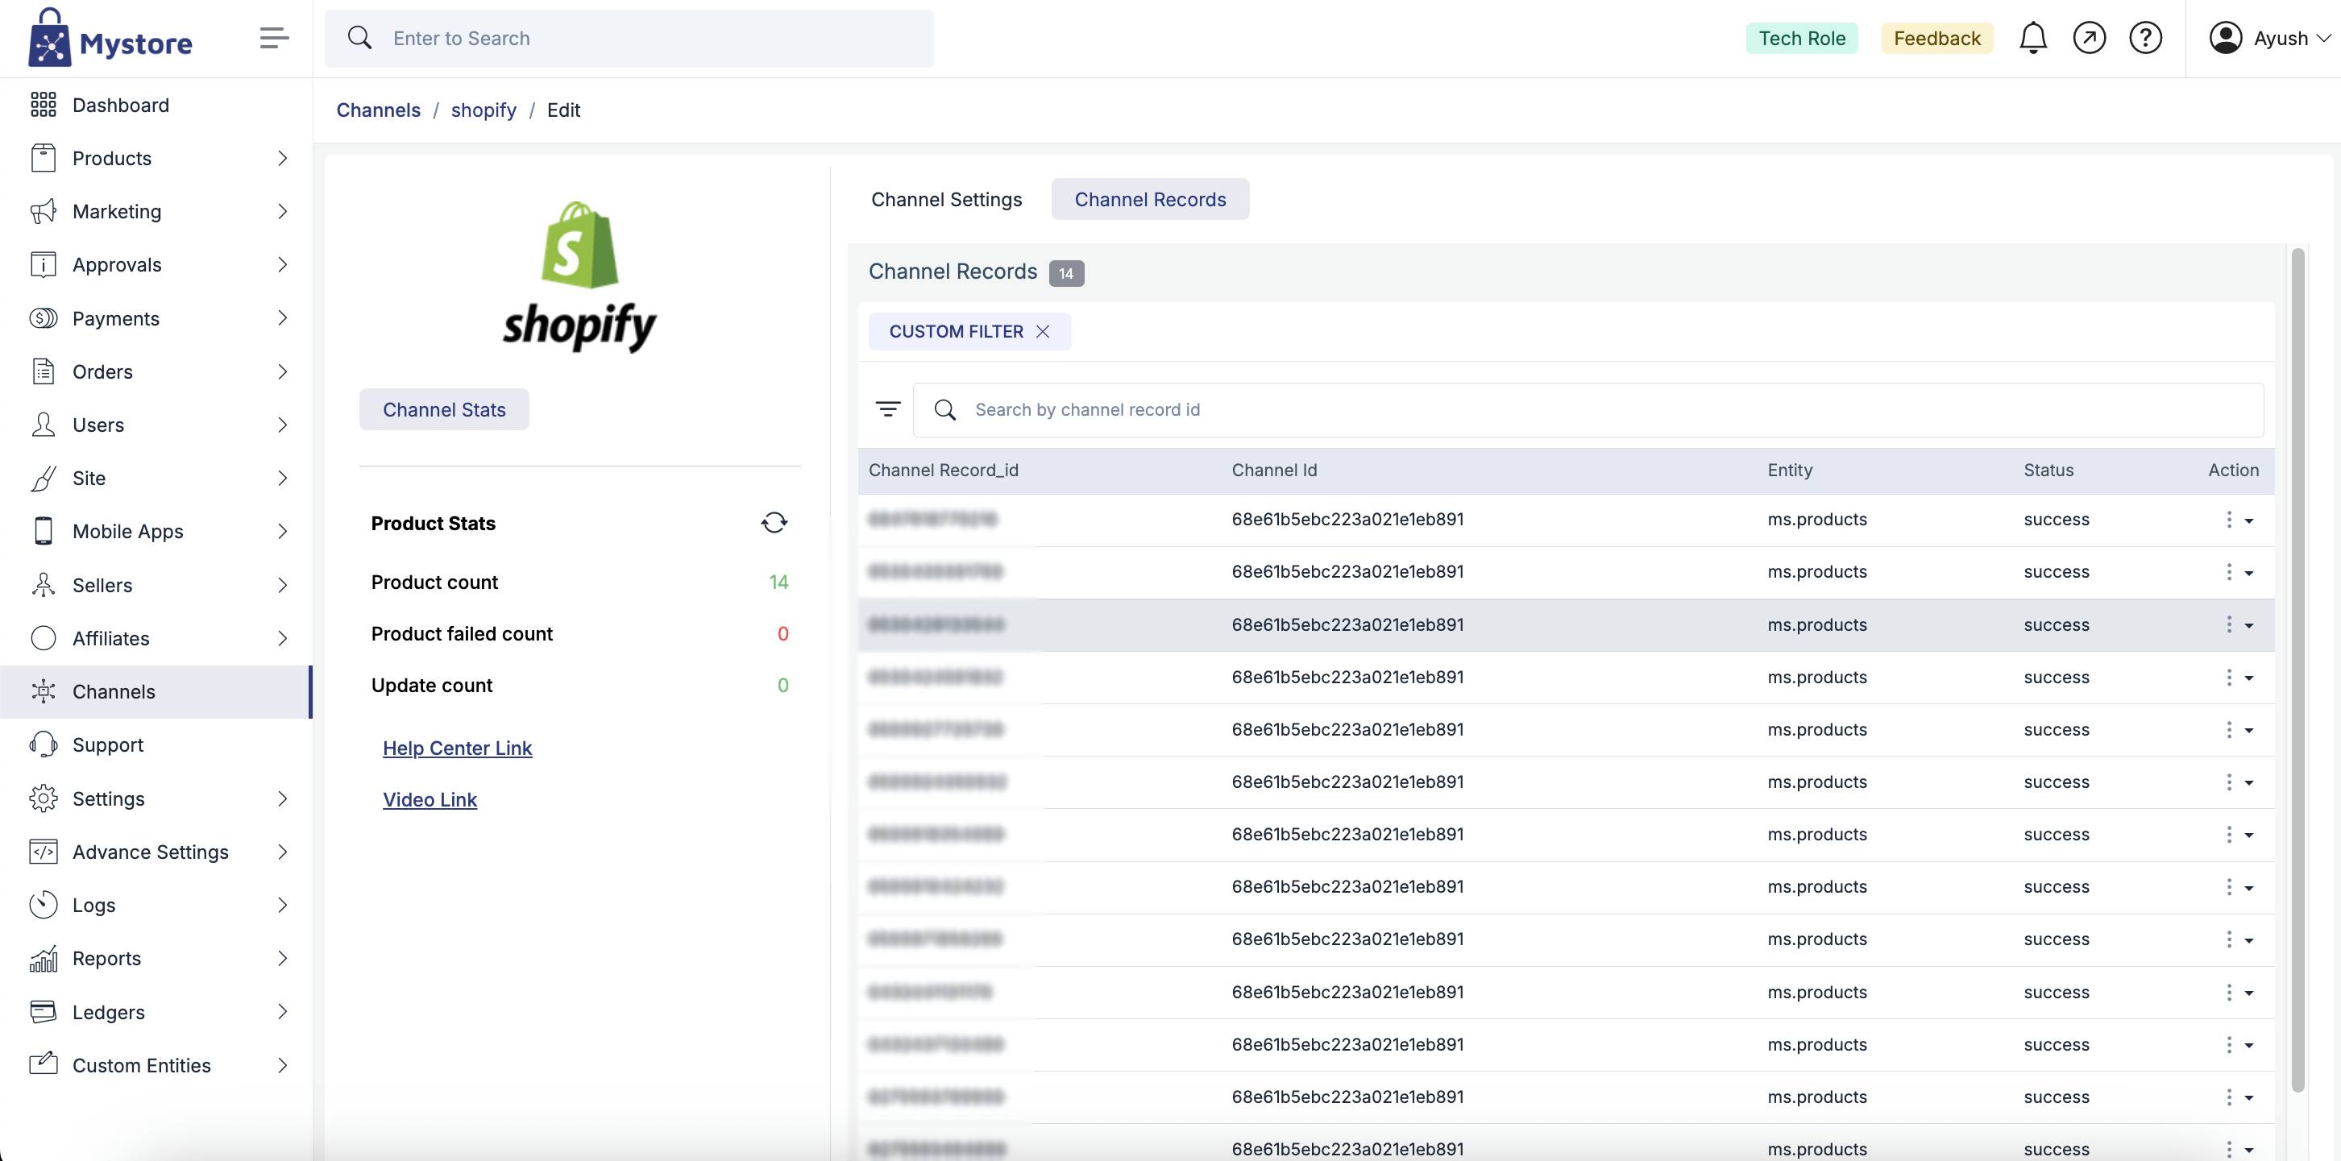The width and height of the screenshot is (2341, 1161).
Task: Open the external link arrow icon
Action: click(x=2090, y=38)
